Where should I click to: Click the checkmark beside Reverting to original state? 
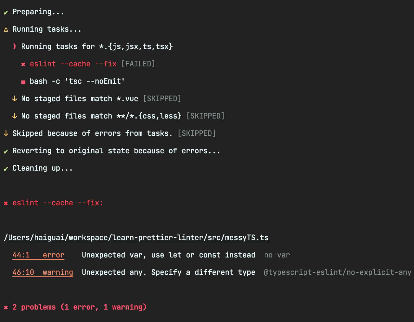pos(6,152)
